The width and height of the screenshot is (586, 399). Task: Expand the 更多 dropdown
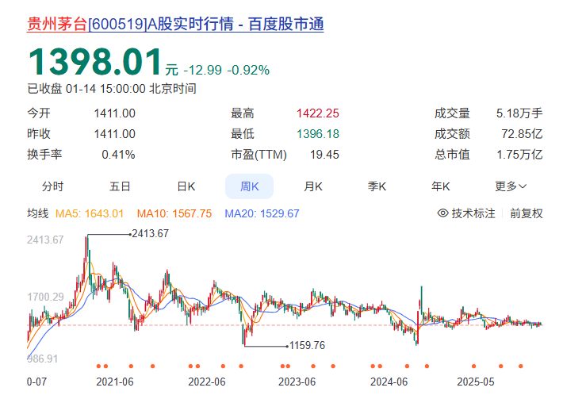pos(511,186)
